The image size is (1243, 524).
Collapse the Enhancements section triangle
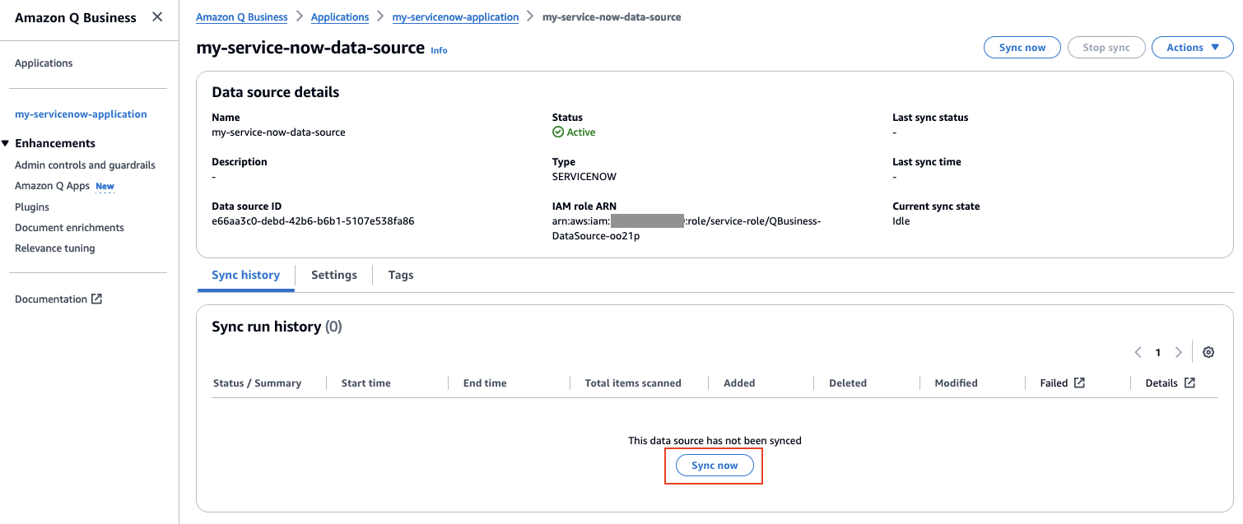[6, 143]
